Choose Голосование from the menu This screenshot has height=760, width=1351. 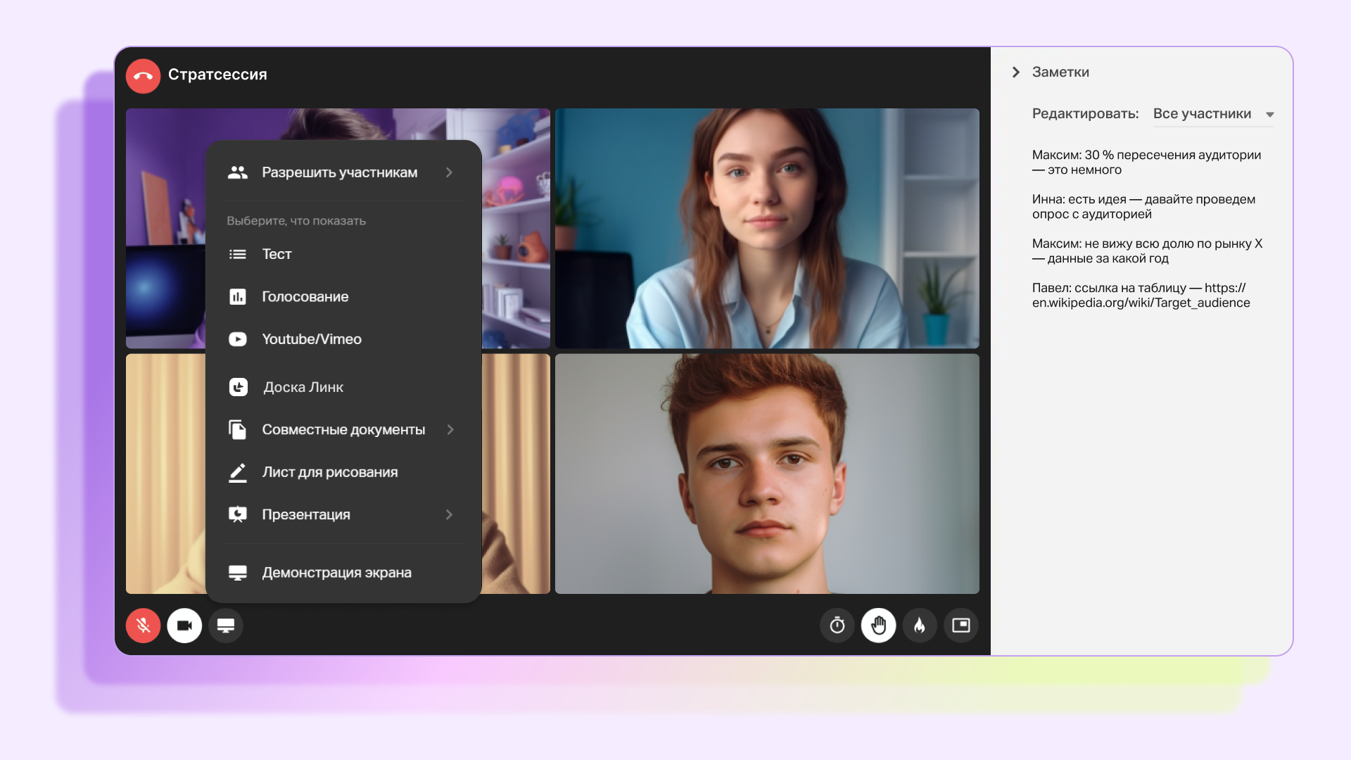(x=305, y=297)
